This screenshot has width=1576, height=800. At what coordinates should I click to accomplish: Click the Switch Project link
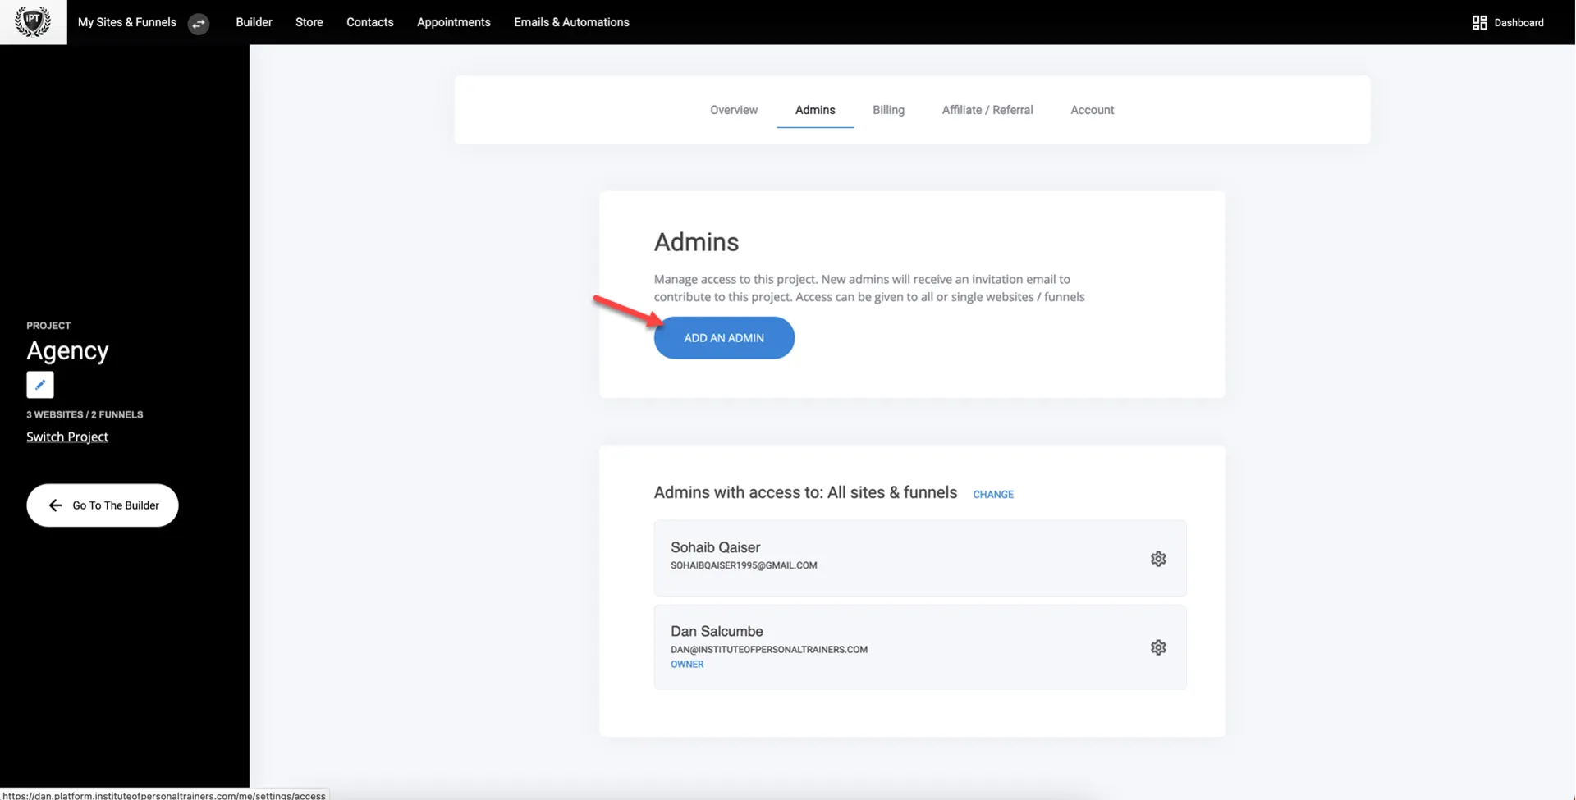coord(67,436)
